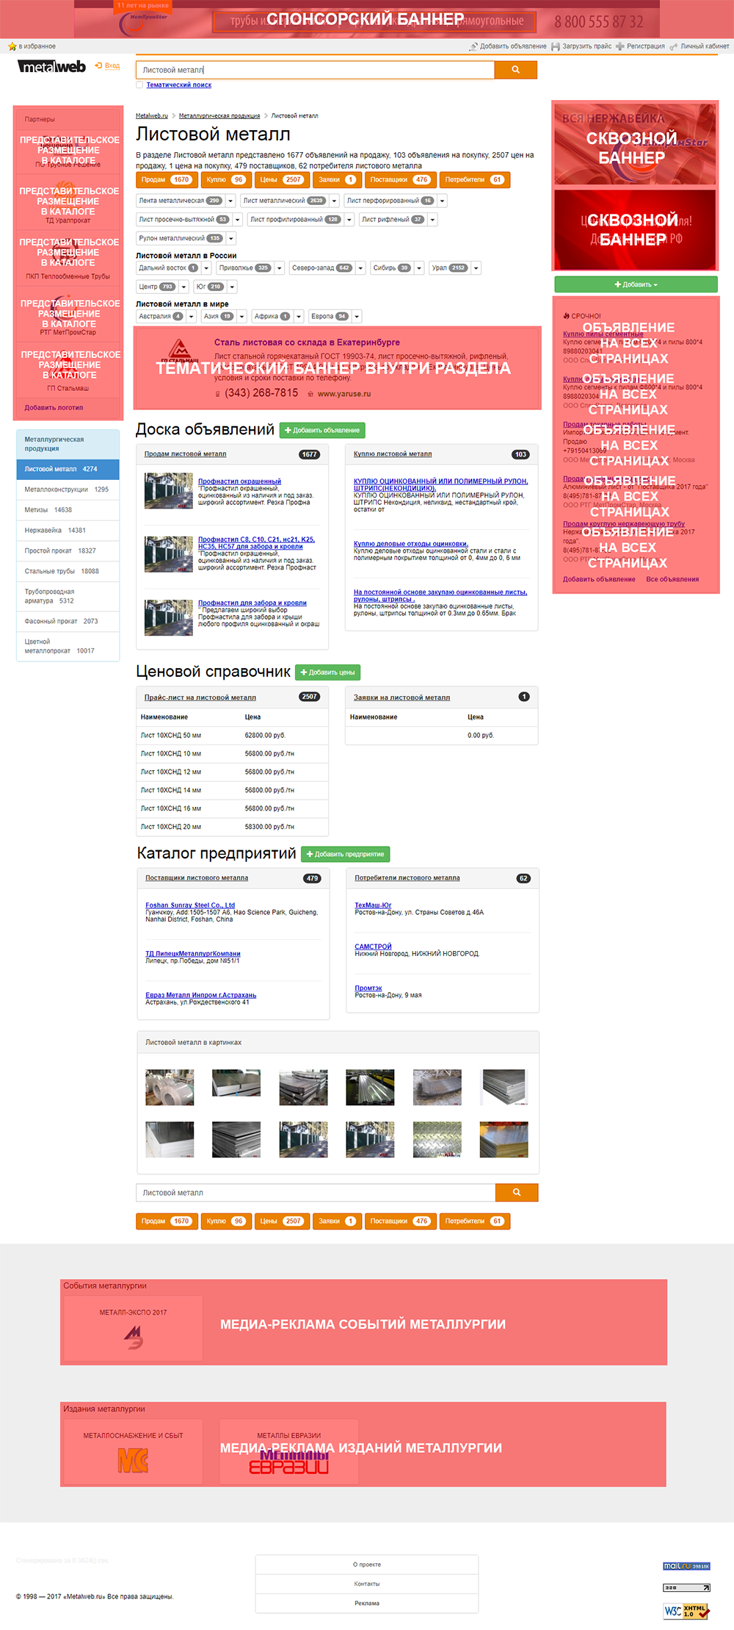Image resolution: width=734 pixels, height=1630 pixels.
Task: Expand the 'Европа' dropdown arrow
Action: point(357,317)
